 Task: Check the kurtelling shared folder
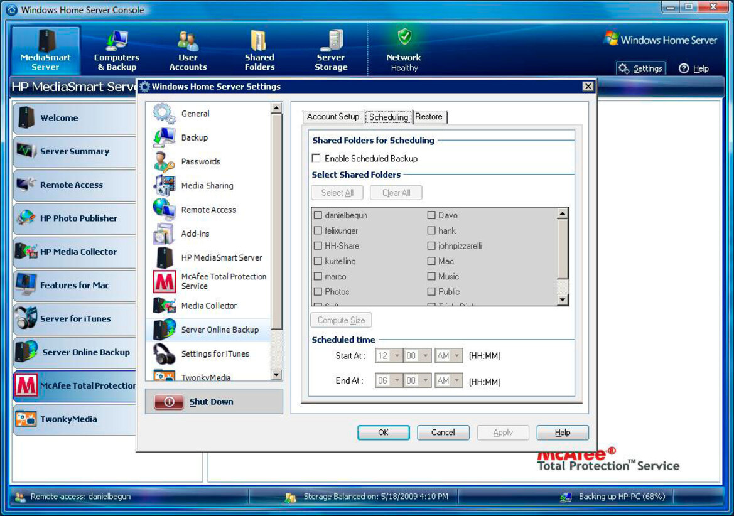pos(318,261)
